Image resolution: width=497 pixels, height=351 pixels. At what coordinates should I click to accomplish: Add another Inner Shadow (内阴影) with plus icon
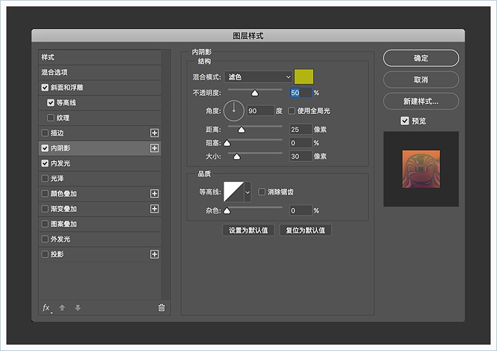coord(155,148)
